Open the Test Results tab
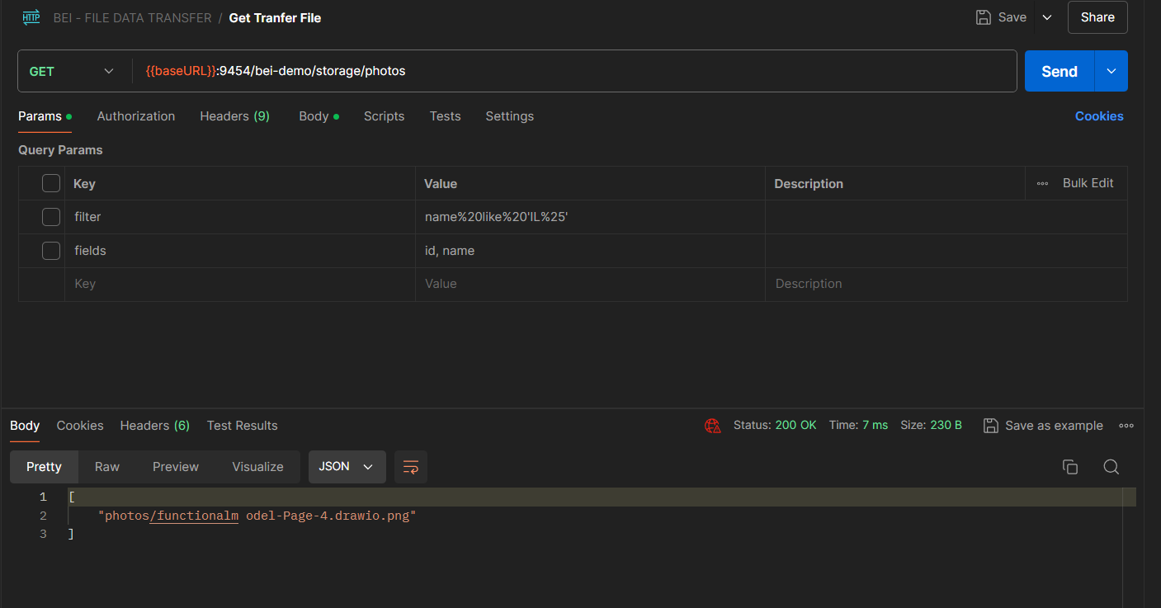 point(242,426)
